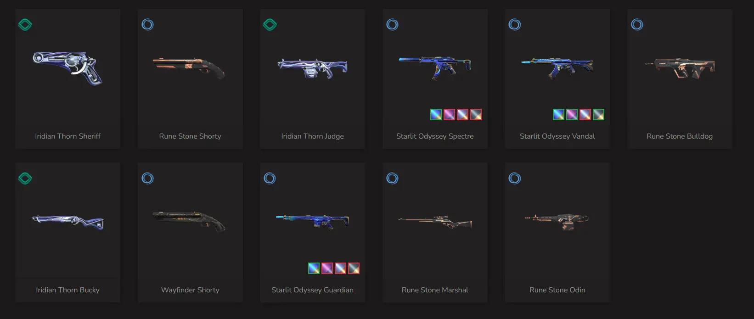Click the Rune Stone Marshal name label
This screenshot has width=754, height=319.
click(x=435, y=290)
